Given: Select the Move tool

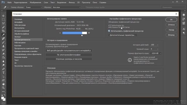Looking at the screenshot, I should click(3, 16).
